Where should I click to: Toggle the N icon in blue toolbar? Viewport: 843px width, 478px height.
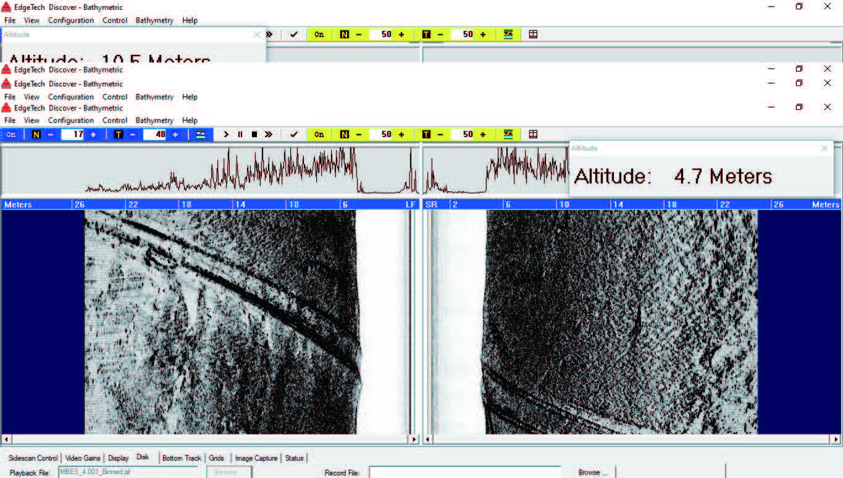(x=36, y=135)
